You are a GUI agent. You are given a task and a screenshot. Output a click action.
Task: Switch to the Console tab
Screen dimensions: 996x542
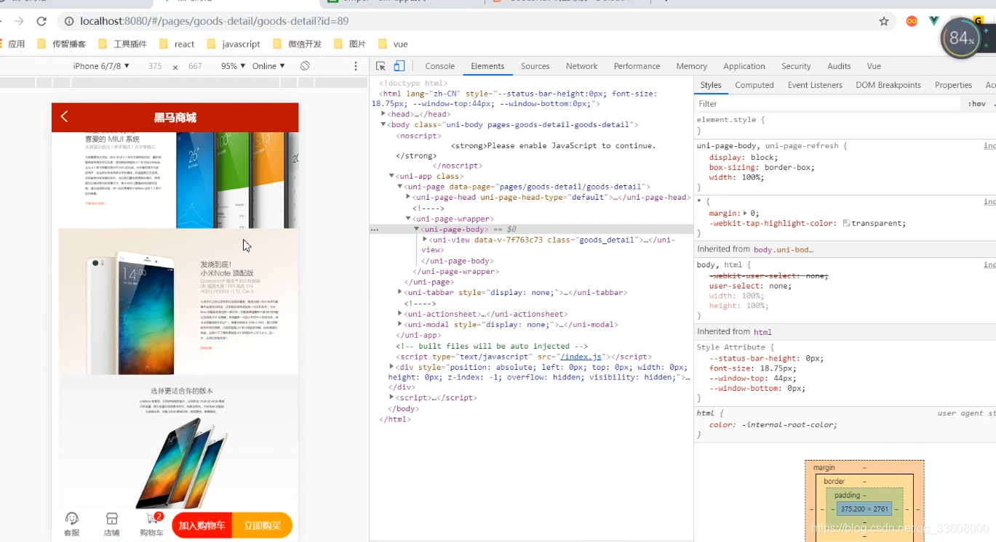(x=439, y=66)
